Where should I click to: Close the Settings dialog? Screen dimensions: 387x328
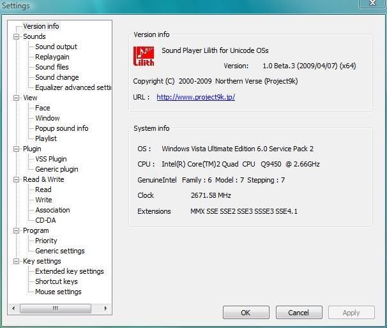(373, 3)
